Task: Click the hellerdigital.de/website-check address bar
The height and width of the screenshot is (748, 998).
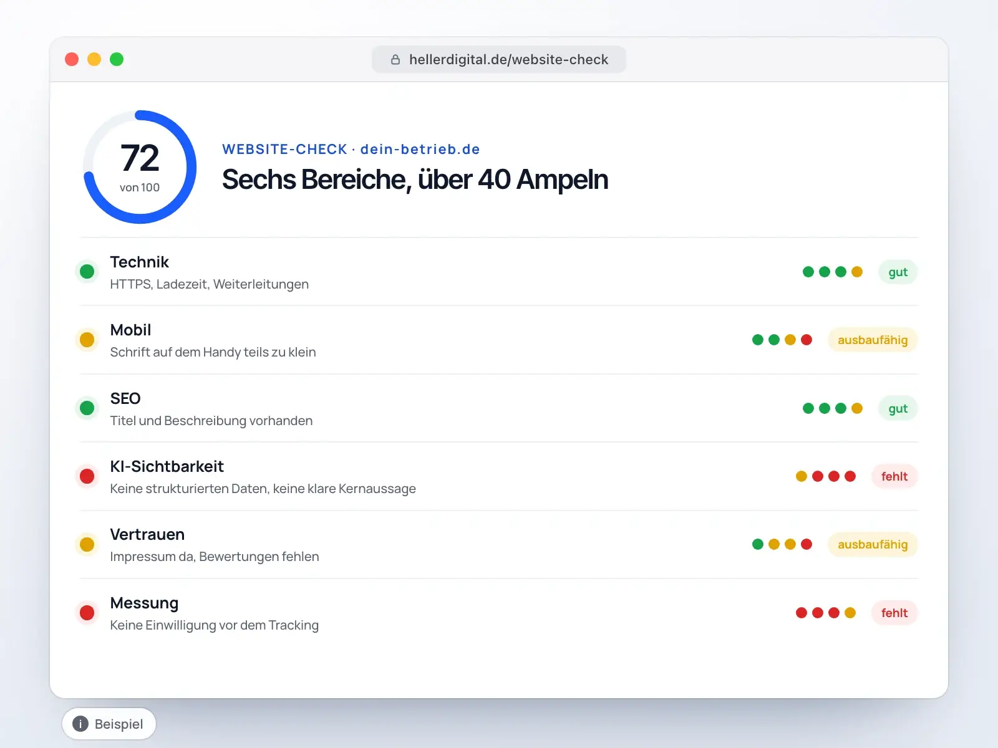Action: pyautogui.click(x=499, y=59)
